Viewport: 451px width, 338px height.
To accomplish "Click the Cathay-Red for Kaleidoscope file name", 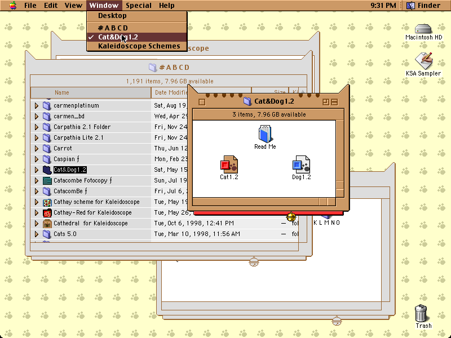I will [x=92, y=213].
